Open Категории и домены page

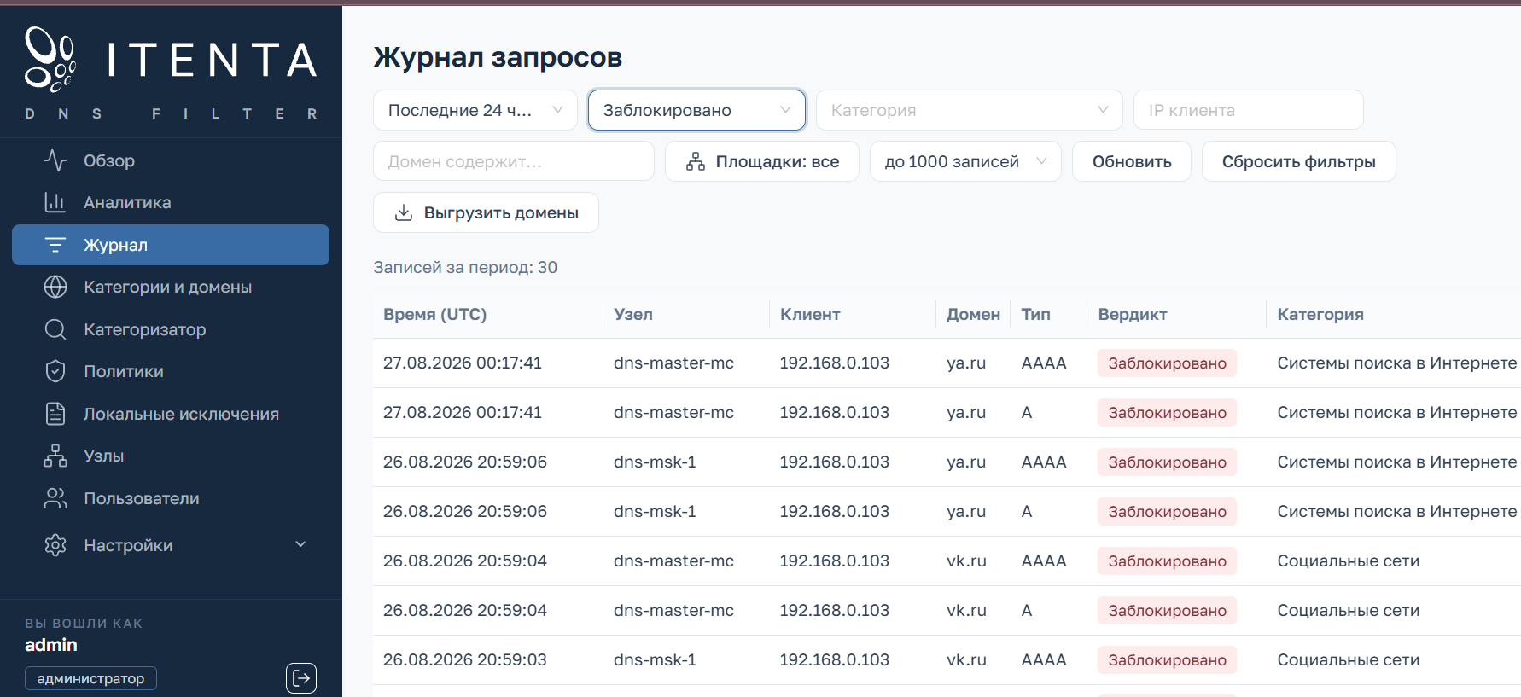click(x=171, y=287)
